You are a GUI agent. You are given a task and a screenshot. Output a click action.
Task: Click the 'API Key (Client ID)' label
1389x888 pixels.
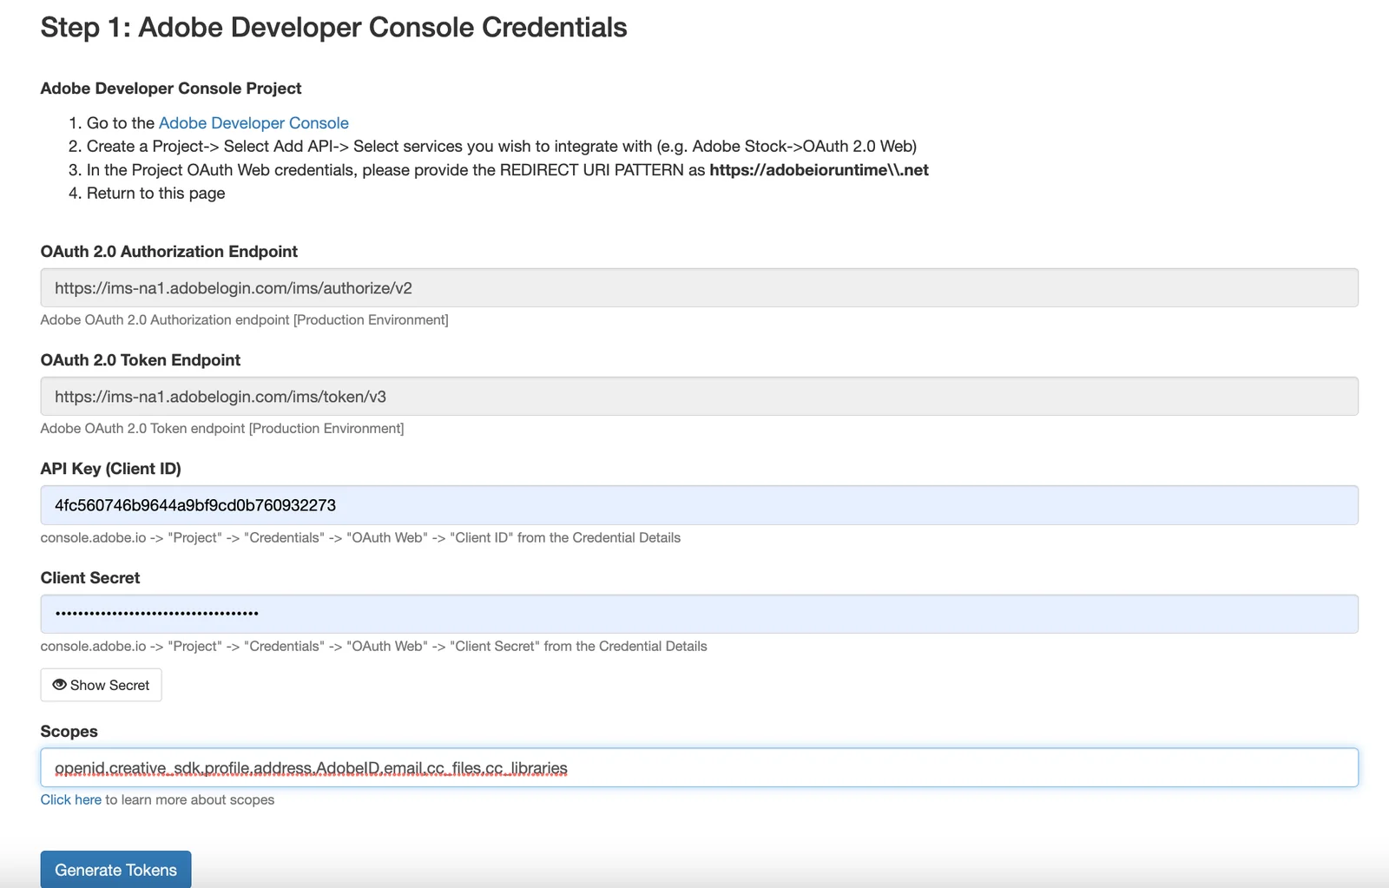coord(111,469)
